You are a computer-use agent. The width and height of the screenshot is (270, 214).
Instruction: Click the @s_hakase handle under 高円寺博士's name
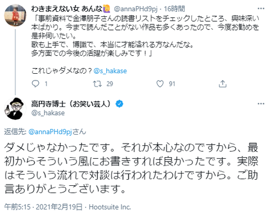[48, 113]
